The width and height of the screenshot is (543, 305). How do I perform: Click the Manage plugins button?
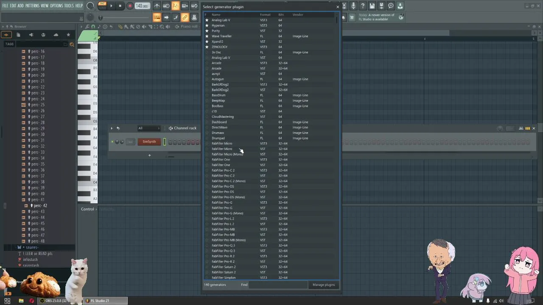coord(324,285)
